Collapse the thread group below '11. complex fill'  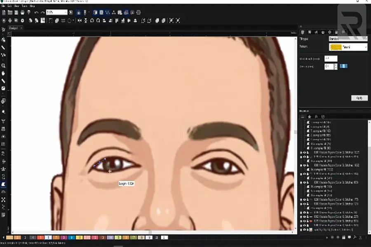point(301,152)
